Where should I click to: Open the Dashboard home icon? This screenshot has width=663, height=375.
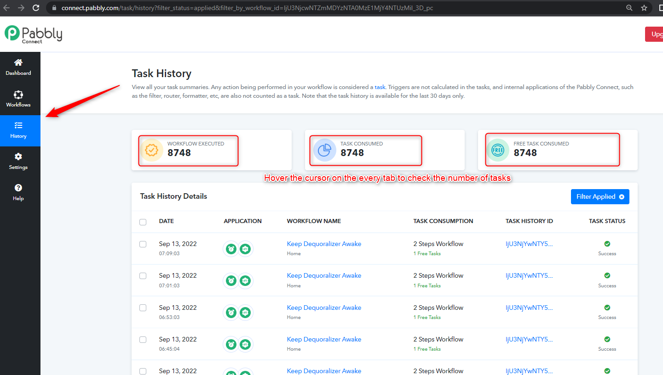[x=18, y=62]
